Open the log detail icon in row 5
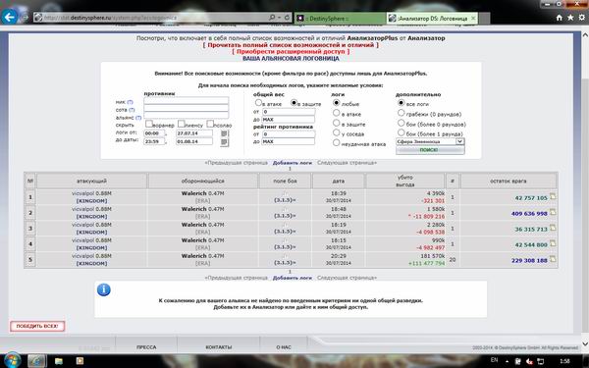The image size is (589, 368). tap(553, 259)
